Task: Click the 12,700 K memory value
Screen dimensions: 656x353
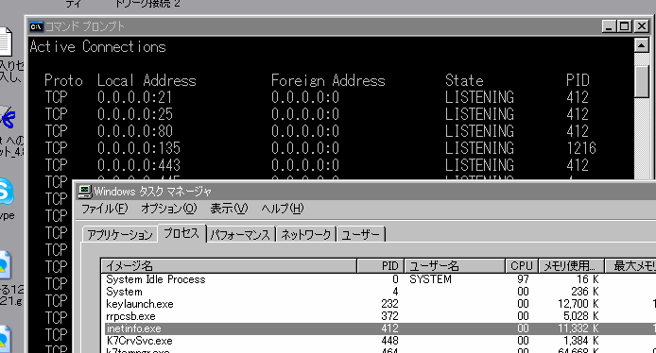Action: pos(578,304)
